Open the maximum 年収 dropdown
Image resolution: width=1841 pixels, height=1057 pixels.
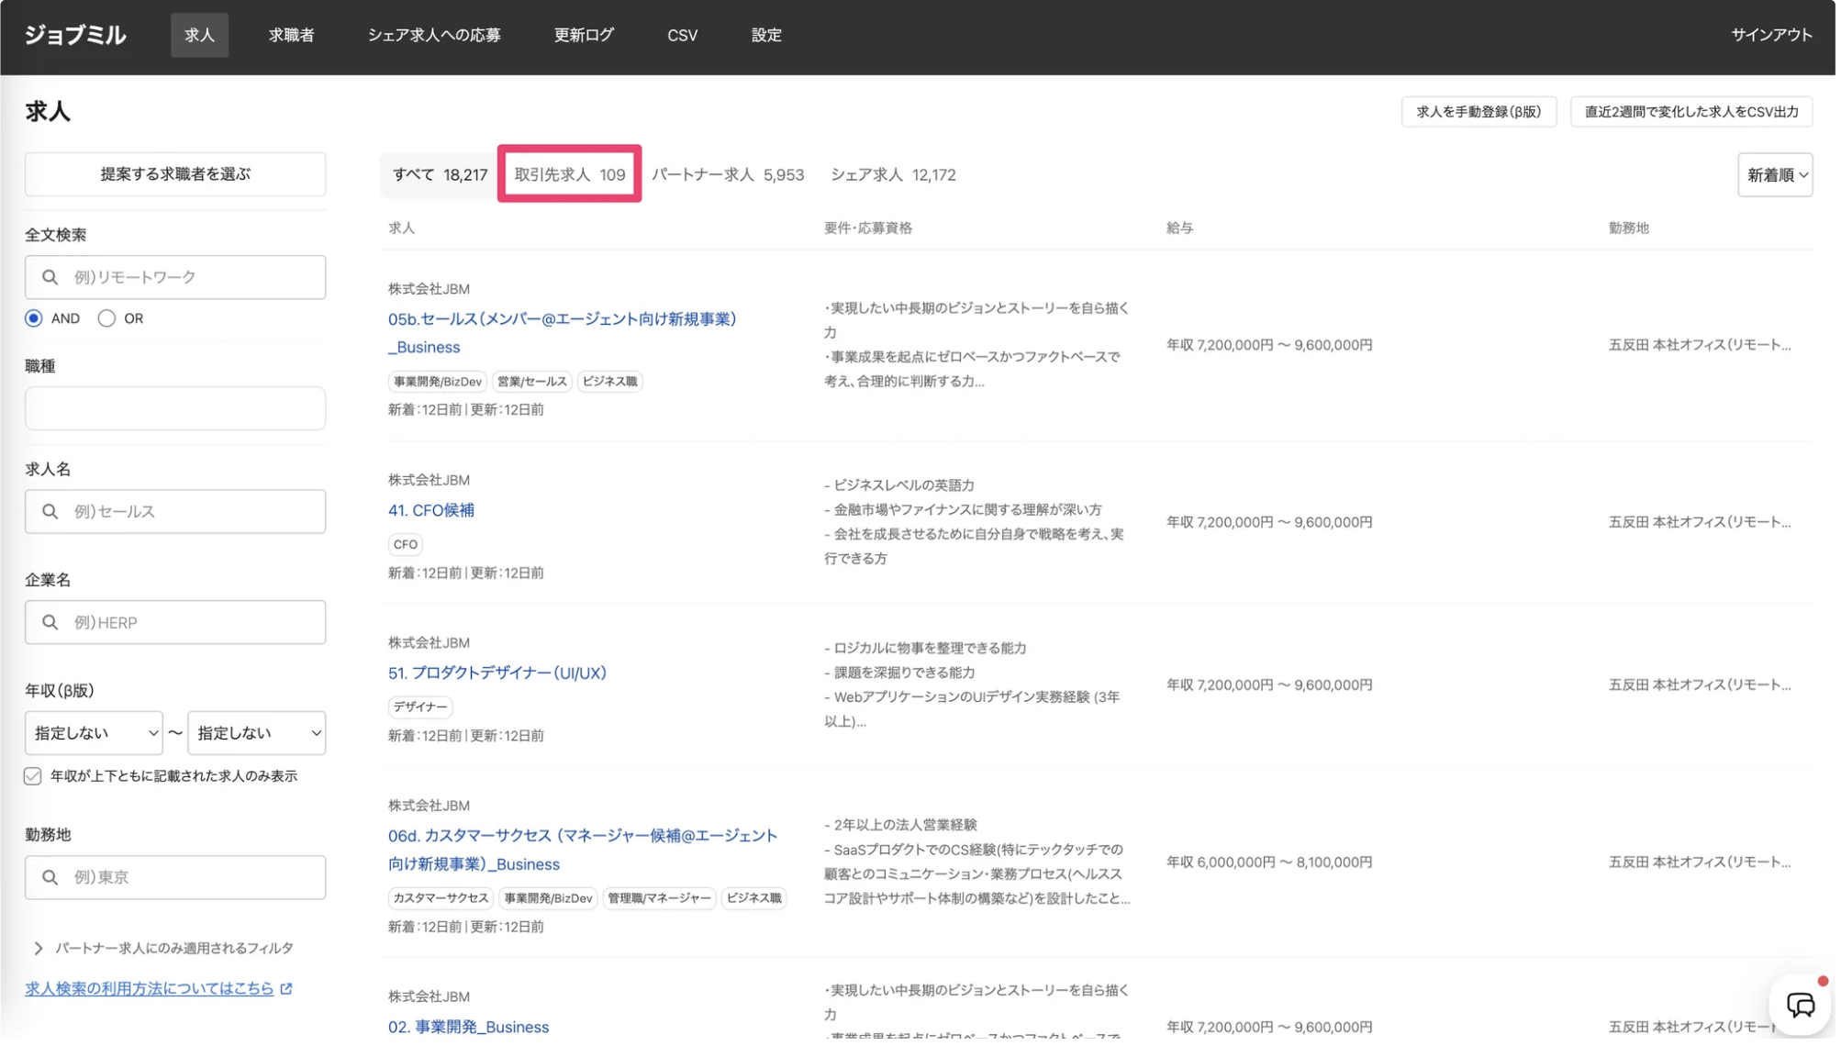pyautogui.click(x=257, y=734)
